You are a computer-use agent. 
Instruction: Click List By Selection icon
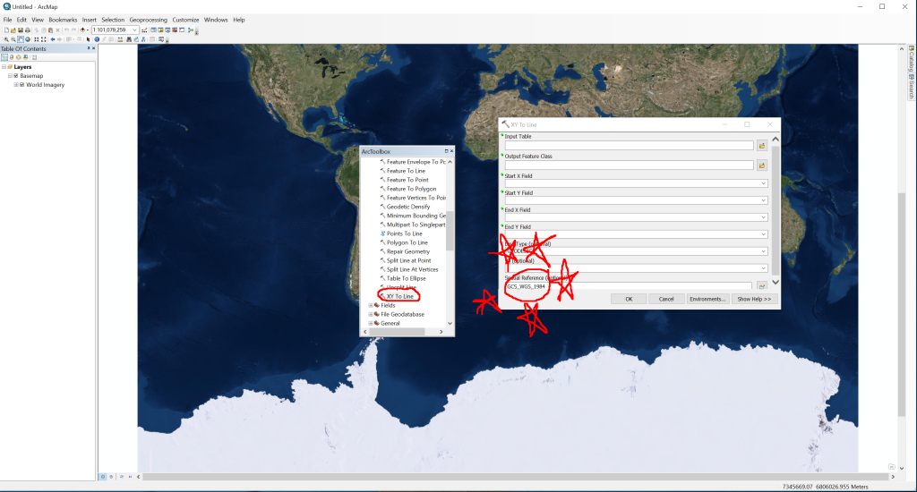[x=26, y=57]
